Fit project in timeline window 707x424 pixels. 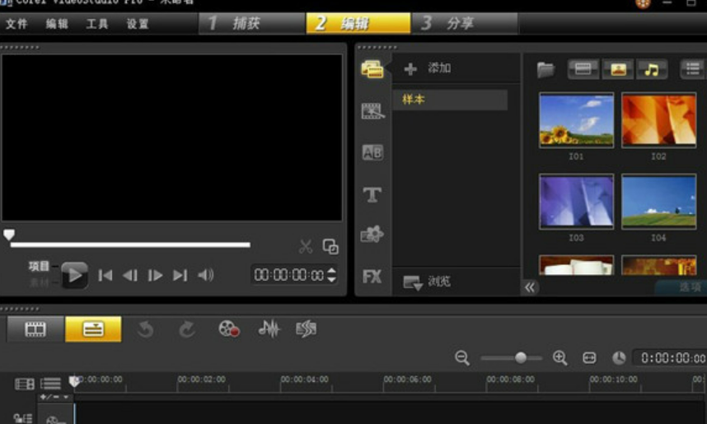pos(589,357)
